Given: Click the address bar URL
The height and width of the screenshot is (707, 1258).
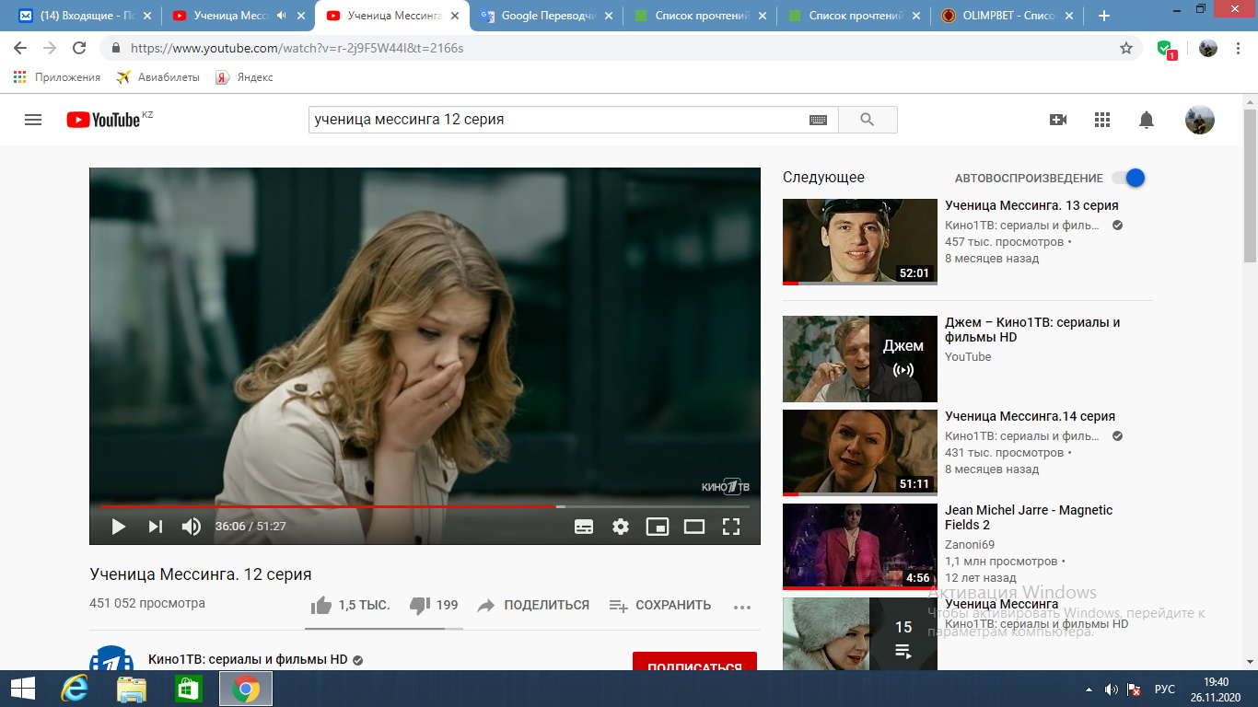Looking at the screenshot, I should (x=297, y=48).
